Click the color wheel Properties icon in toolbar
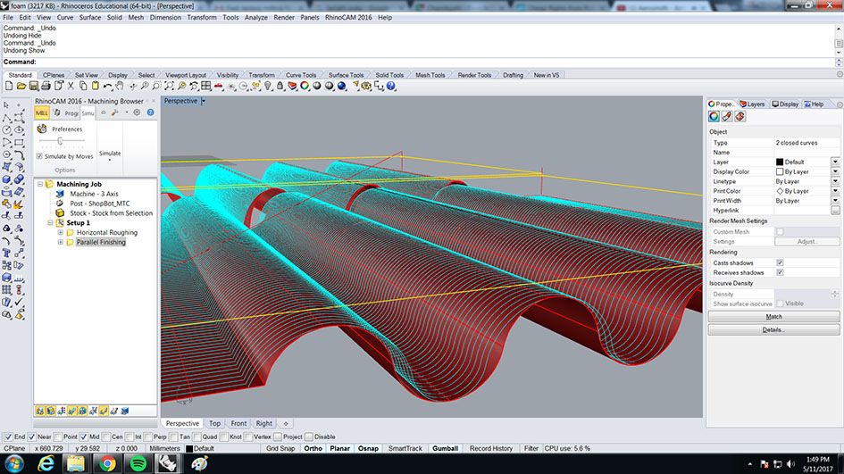 point(305,86)
